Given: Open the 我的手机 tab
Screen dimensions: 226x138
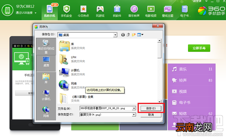Looking at the screenshot, I should coord(49,11).
